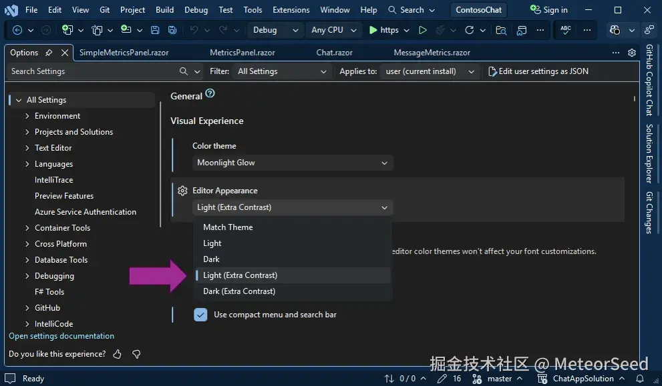The image size is (662, 386).
Task: Click the Undo arrow icon
Action: click(x=194, y=29)
